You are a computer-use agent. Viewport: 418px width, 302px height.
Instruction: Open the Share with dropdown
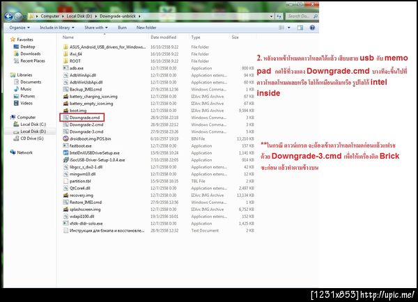tap(96, 27)
